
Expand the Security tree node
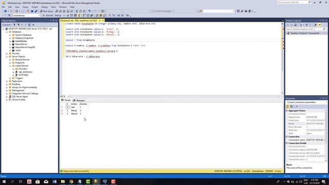pyautogui.click(x=7, y=53)
